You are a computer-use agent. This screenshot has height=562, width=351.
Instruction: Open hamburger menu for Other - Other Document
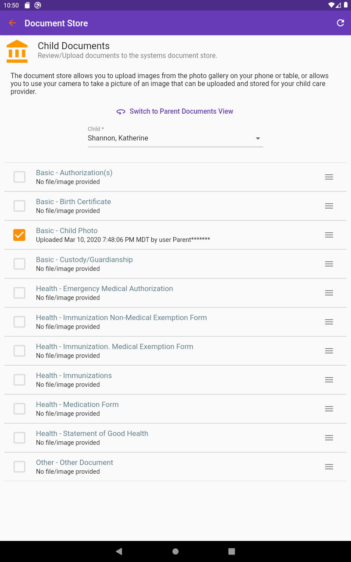point(329,467)
